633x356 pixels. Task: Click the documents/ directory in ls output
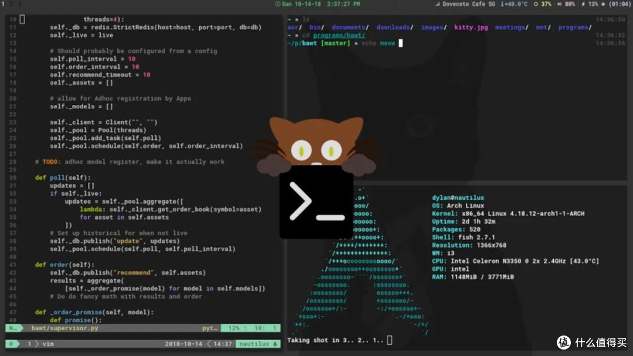350,28
